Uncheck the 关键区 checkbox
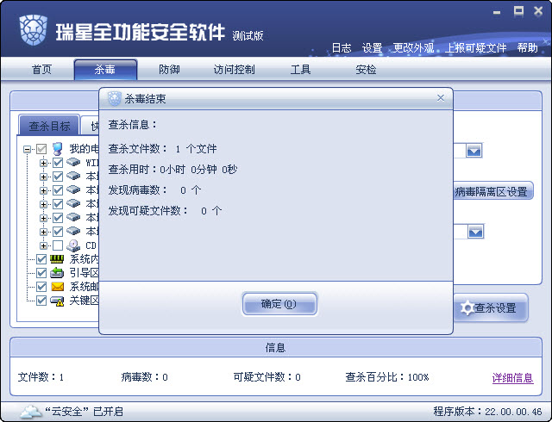 (41, 301)
